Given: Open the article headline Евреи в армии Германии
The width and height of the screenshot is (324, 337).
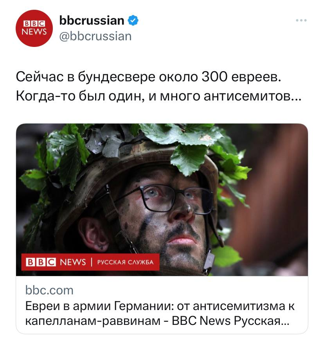Looking at the screenshot, I should [x=160, y=306].
